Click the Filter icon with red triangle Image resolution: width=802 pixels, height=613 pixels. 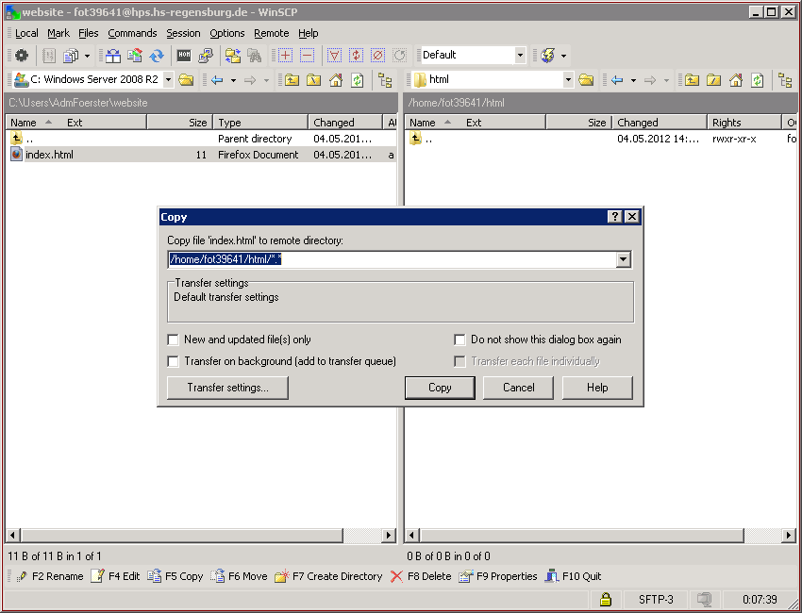[335, 56]
